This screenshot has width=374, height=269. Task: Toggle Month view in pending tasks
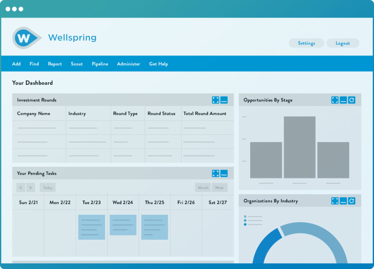(203, 187)
